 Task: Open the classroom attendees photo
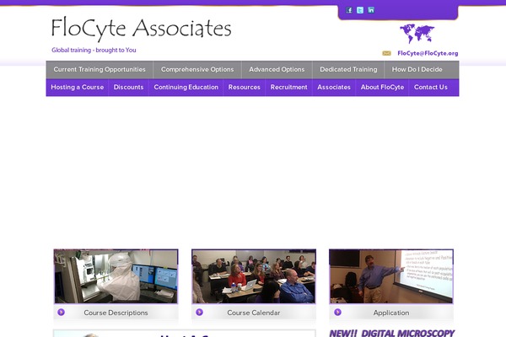[x=254, y=276]
